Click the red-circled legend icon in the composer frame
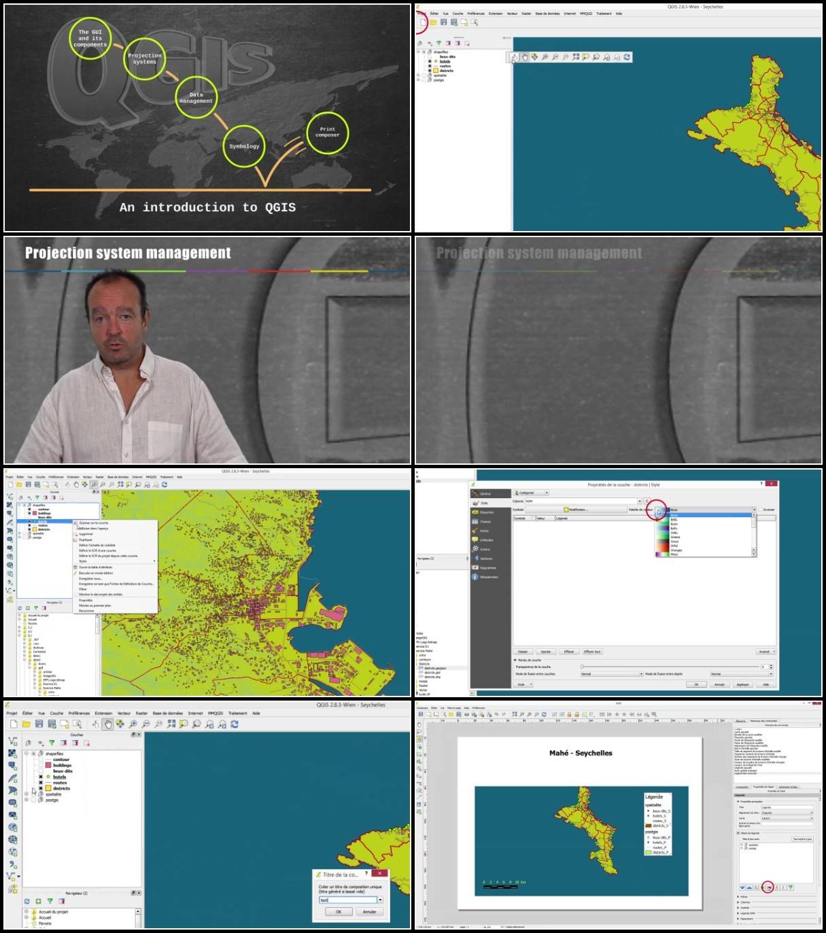 coord(768,887)
